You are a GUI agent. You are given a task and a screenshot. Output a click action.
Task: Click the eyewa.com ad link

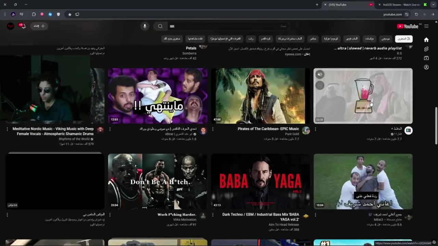293,54
